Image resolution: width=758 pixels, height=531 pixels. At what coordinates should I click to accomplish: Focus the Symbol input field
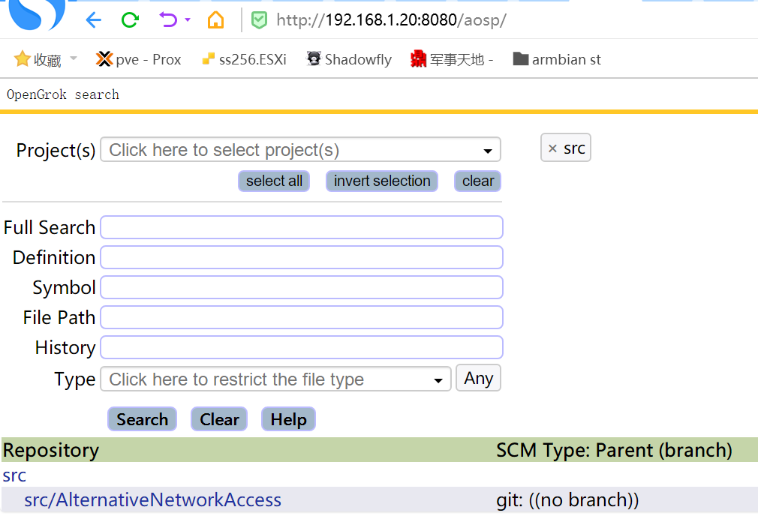click(x=302, y=287)
